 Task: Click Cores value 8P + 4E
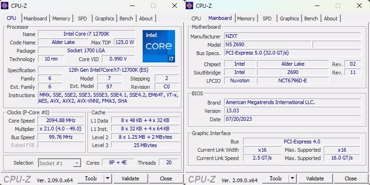click(118, 162)
